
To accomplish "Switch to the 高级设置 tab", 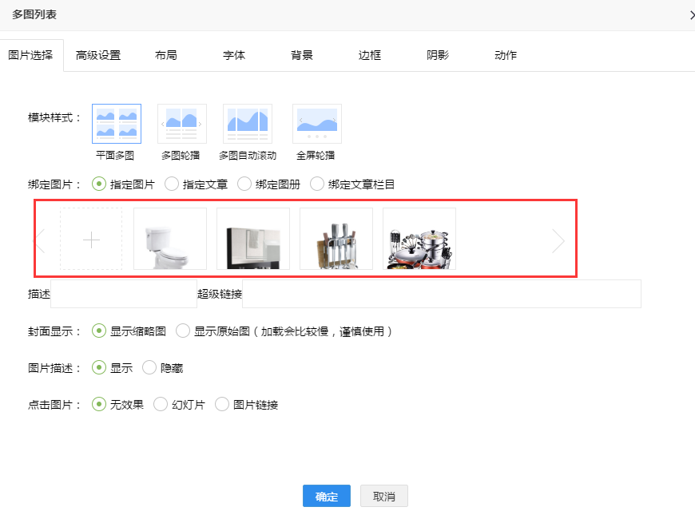I will coord(98,55).
